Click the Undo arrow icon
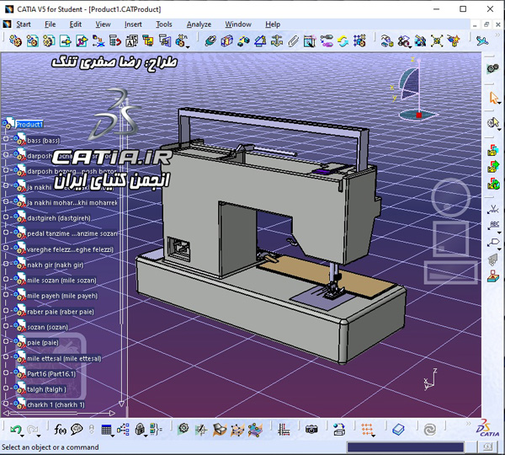The width and height of the screenshot is (505, 455). pyautogui.click(x=15, y=429)
